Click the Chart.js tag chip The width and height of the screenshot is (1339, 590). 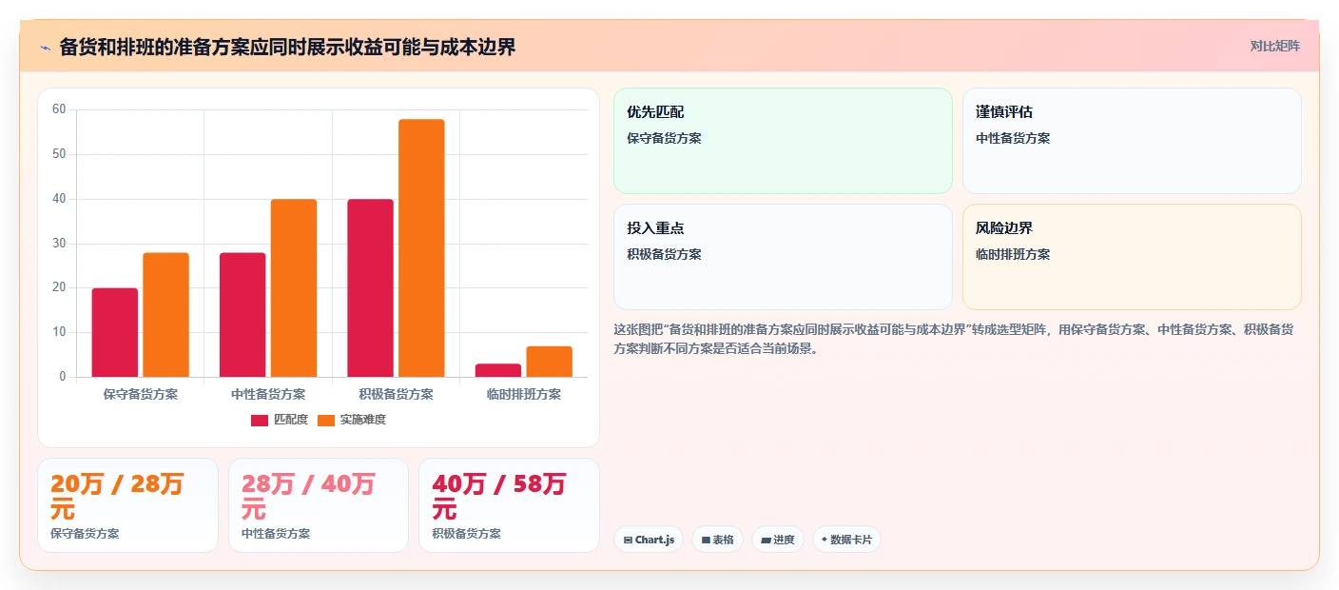(x=649, y=540)
